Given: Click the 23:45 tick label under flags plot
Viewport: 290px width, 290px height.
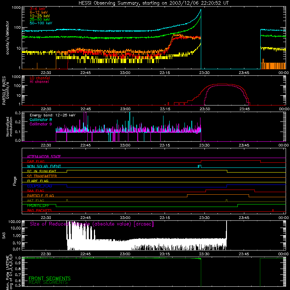Looking at the screenshot, I should tap(244, 218).
